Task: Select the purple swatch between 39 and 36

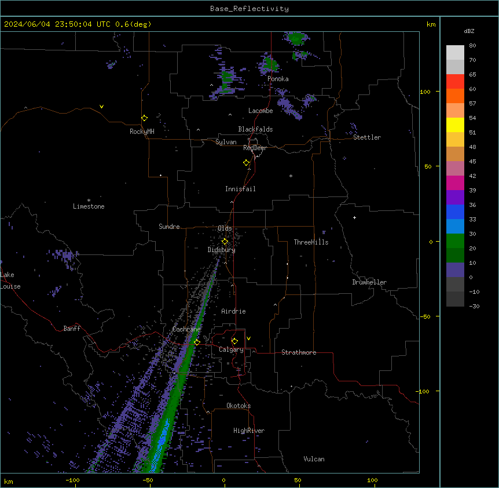Action: point(455,197)
